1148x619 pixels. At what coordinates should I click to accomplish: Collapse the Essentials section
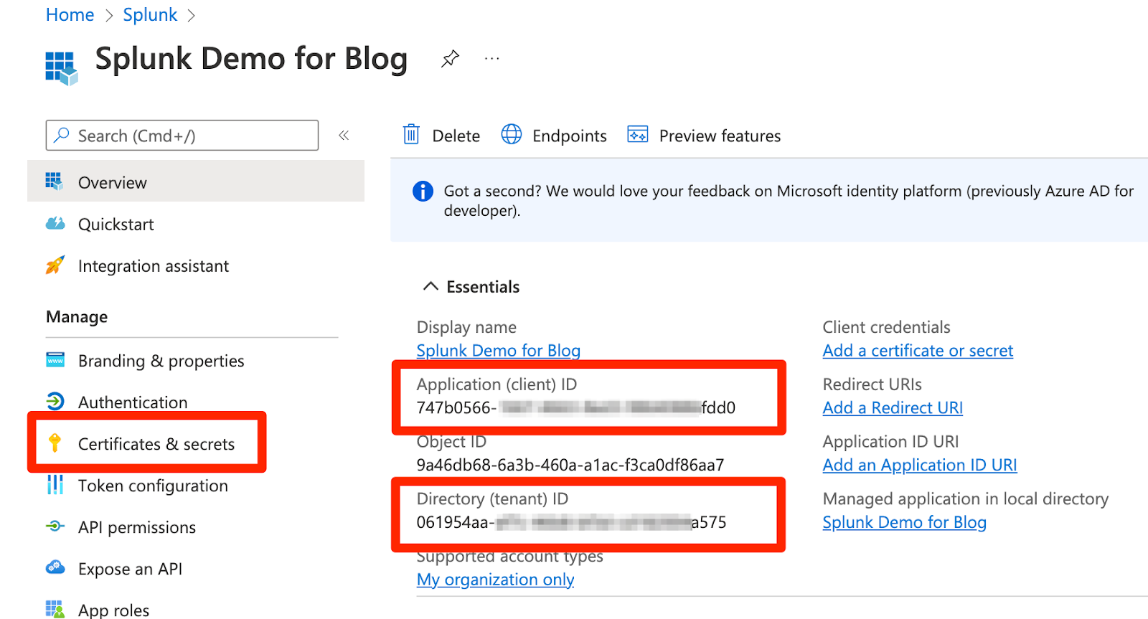coord(430,286)
